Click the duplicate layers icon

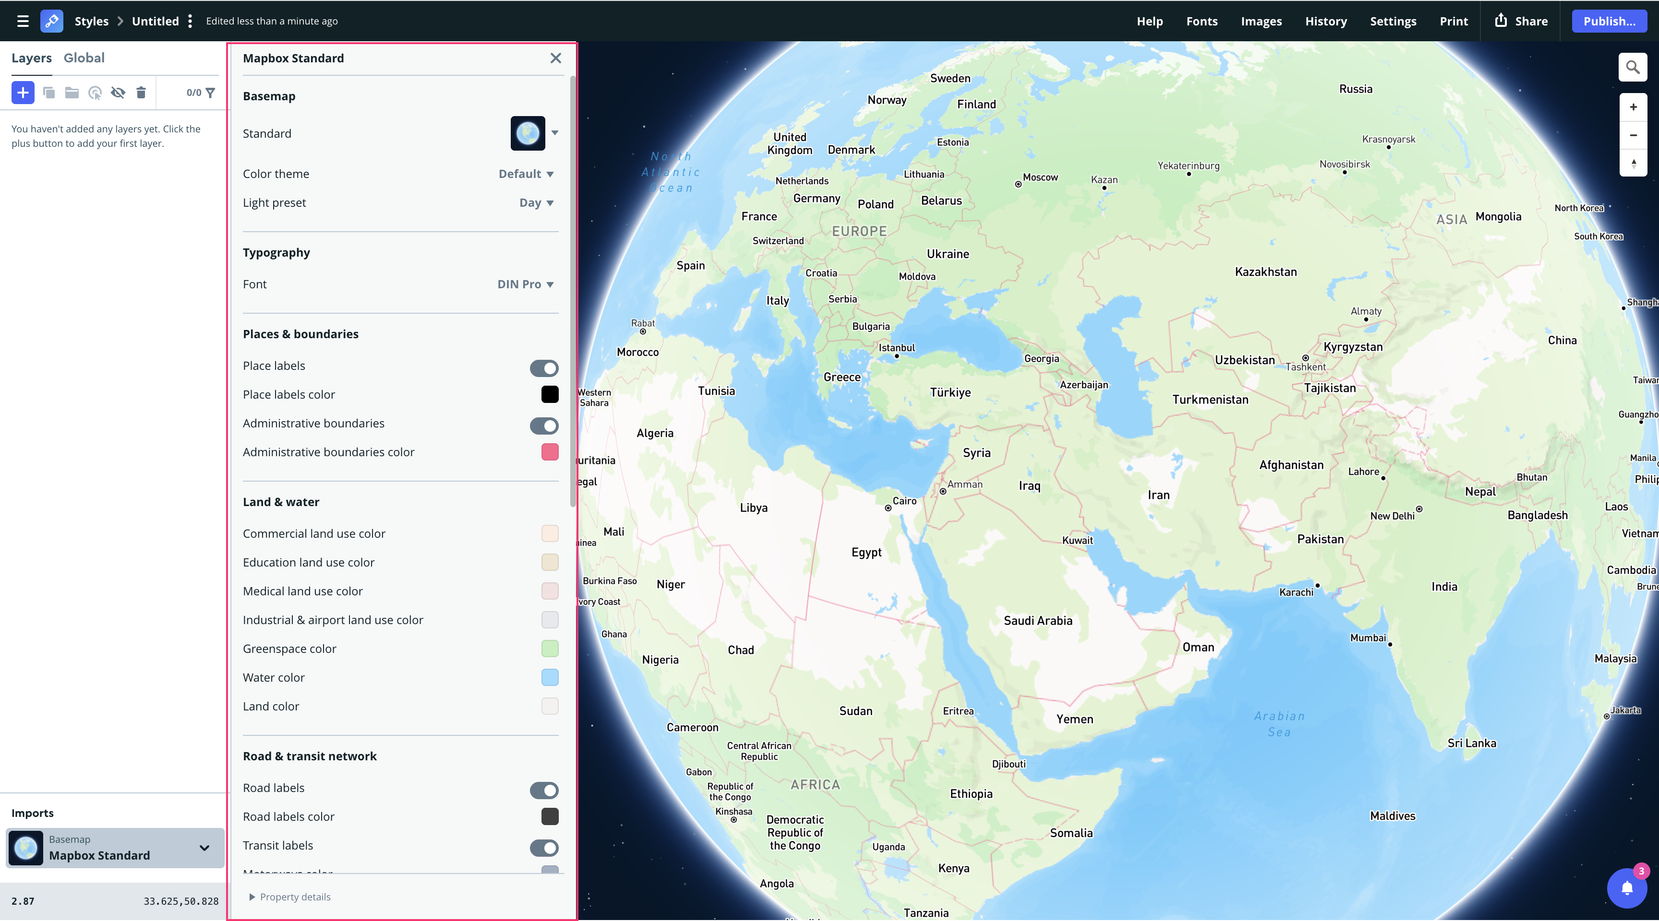[x=49, y=93]
